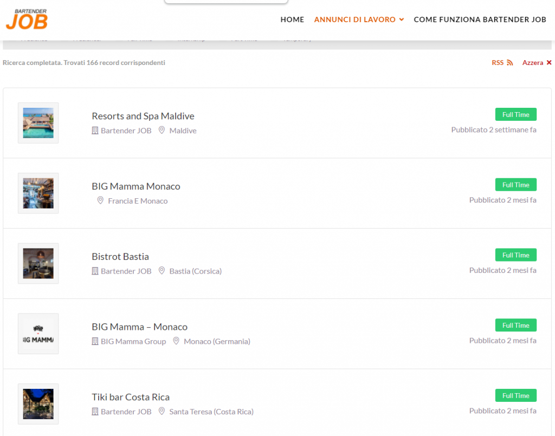Click the RSS feed icon
Viewport: 555px width, 436px height.
click(x=509, y=63)
